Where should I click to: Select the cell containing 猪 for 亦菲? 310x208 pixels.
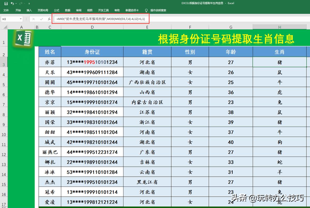coord(280,62)
